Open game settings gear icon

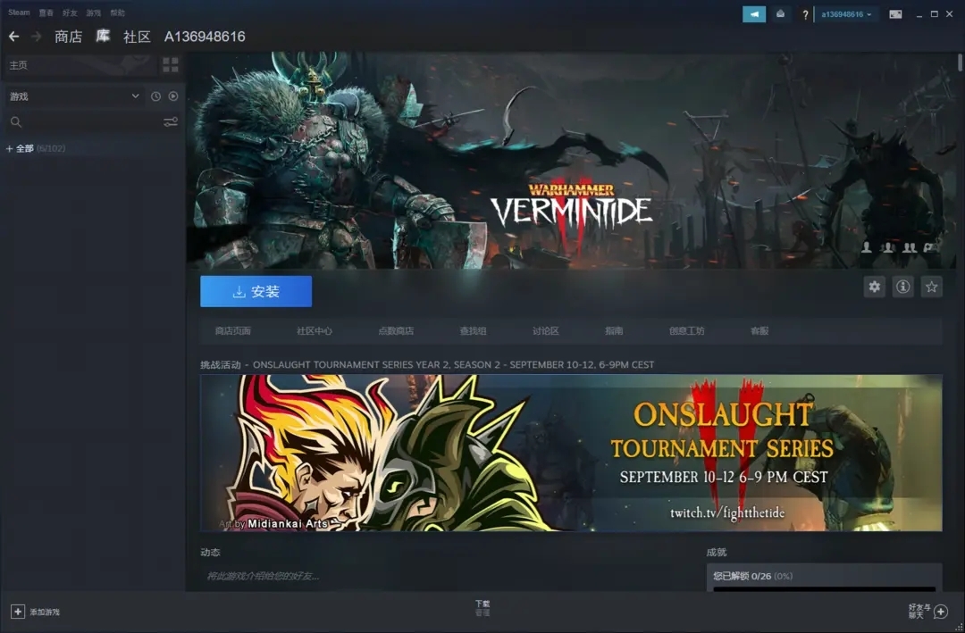point(874,287)
